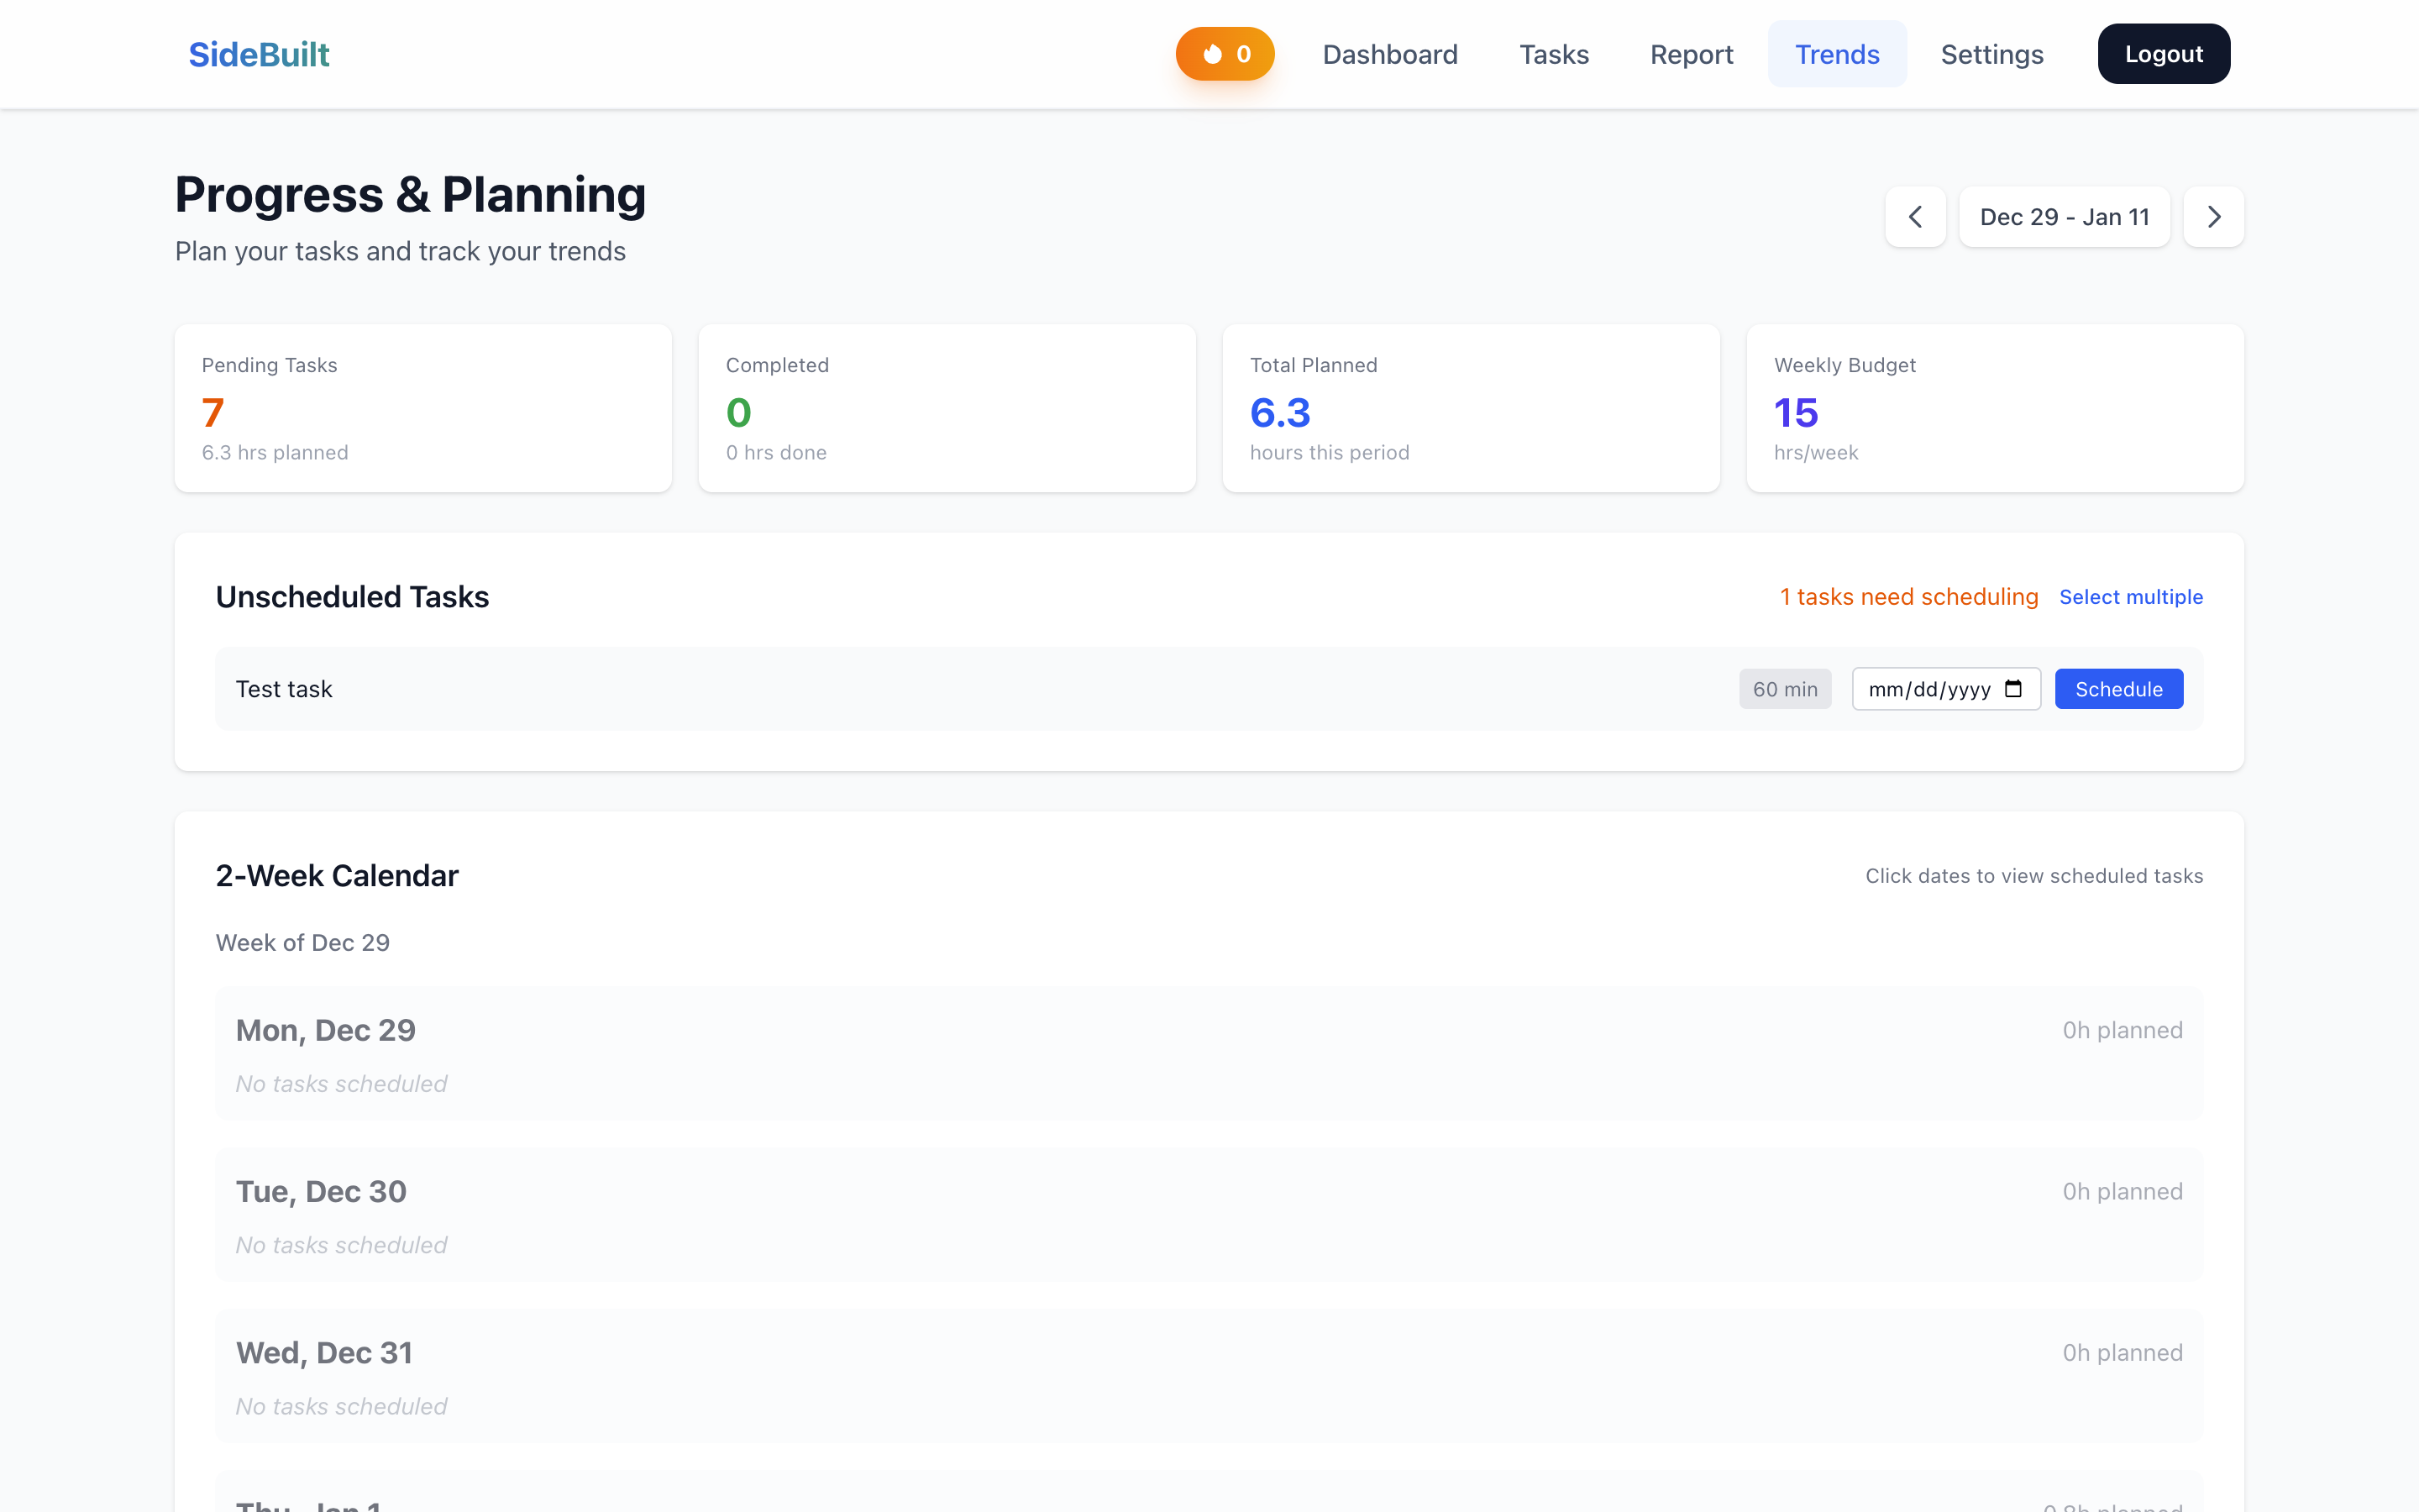Click the Logout button

coord(2163,53)
